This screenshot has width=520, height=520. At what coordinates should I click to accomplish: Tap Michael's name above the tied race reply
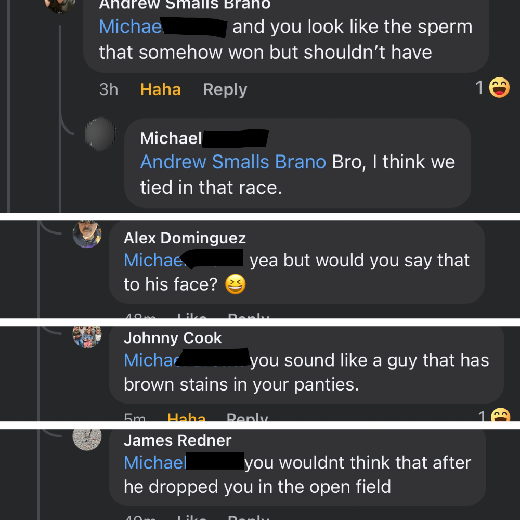click(171, 138)
